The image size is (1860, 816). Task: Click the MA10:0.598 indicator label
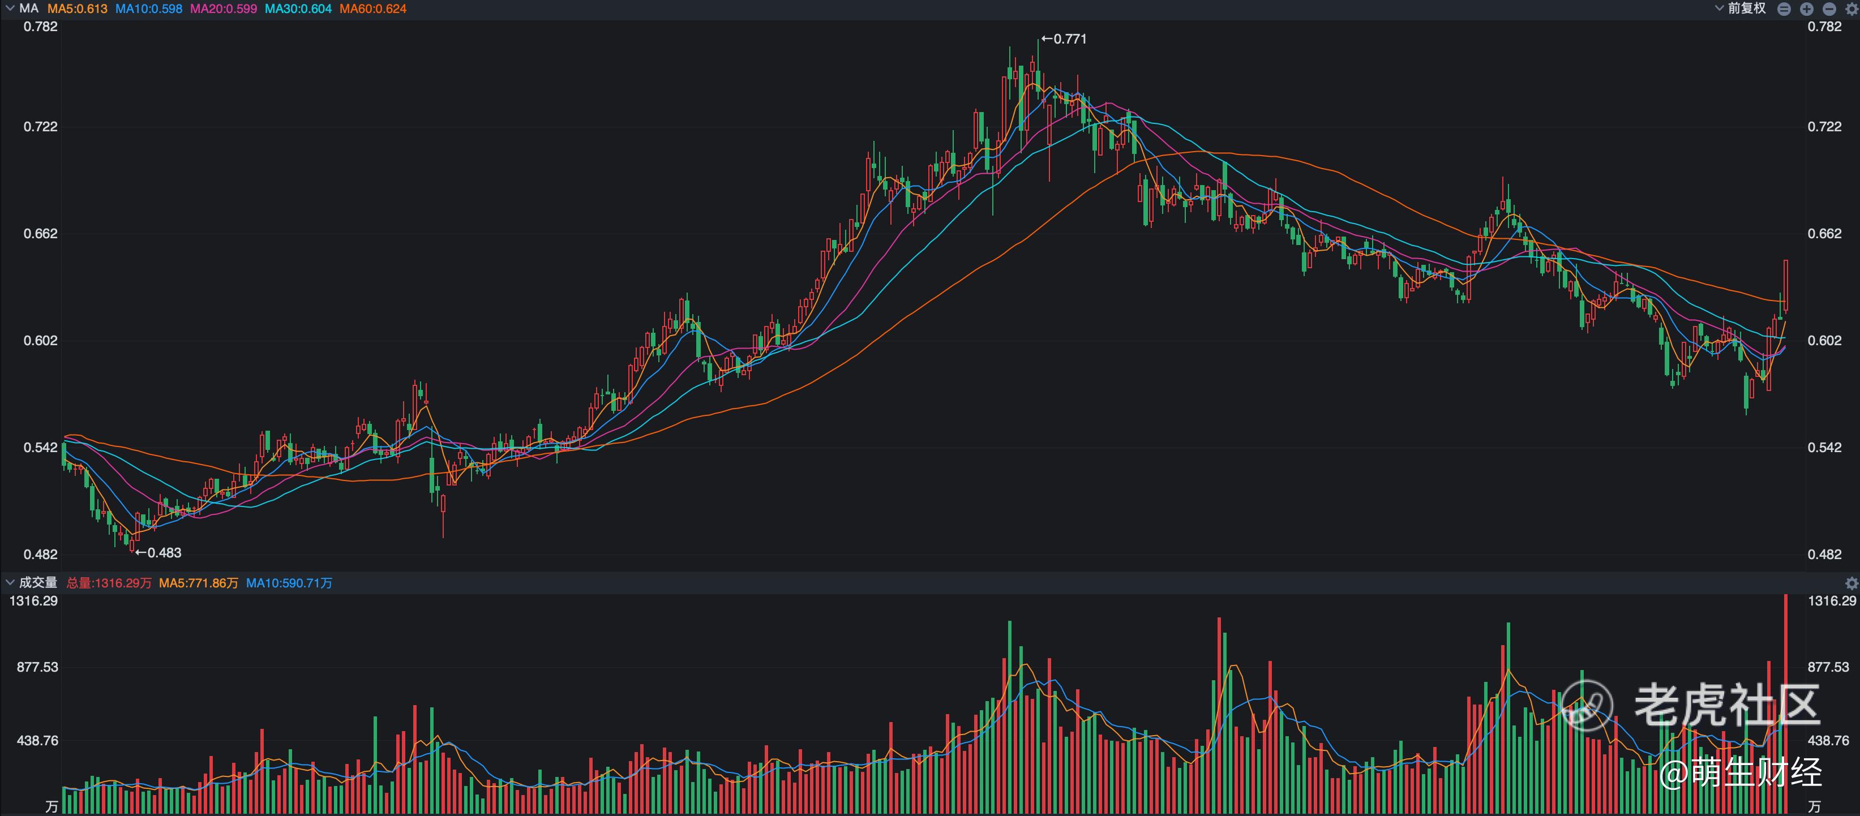point(149,8)
